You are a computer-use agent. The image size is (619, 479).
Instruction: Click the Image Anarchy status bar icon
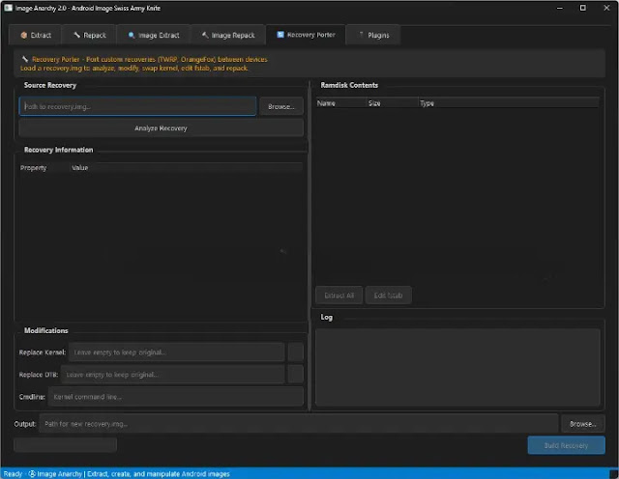point(32,473)
